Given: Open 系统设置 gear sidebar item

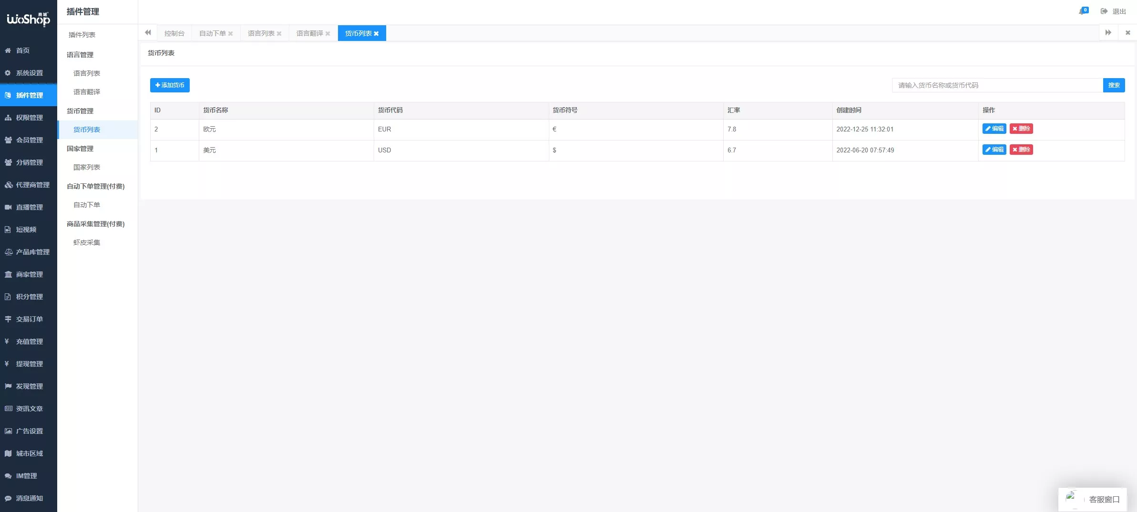Looking at the screenshot, I should click(29, 73).
